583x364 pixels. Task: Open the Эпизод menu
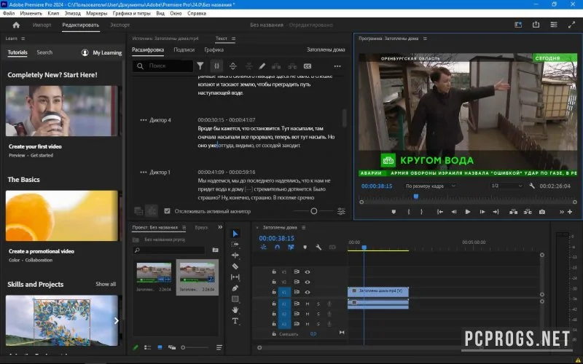tap(72, 13)
